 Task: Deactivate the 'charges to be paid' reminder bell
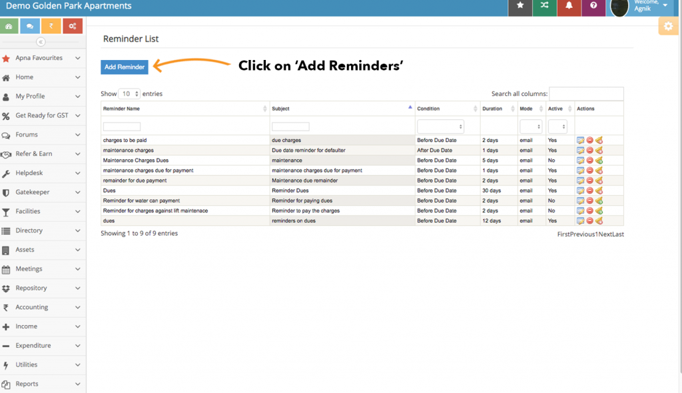(x=599, y=140)
